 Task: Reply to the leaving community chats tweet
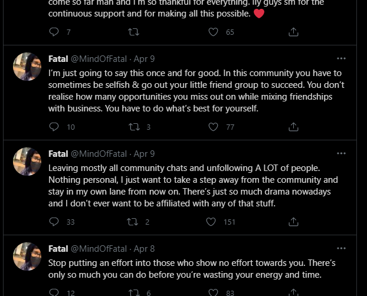tap(54, 222)
